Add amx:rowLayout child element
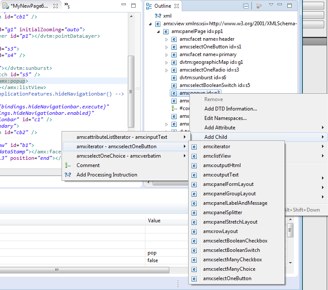The height and width of the screenshot is (290, 328). point(236,231)
